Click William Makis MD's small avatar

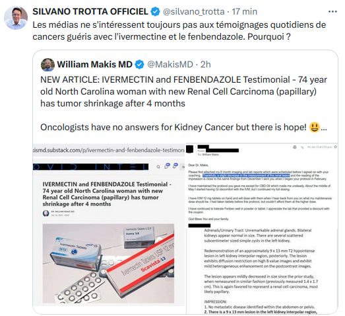tap(47, 65)
